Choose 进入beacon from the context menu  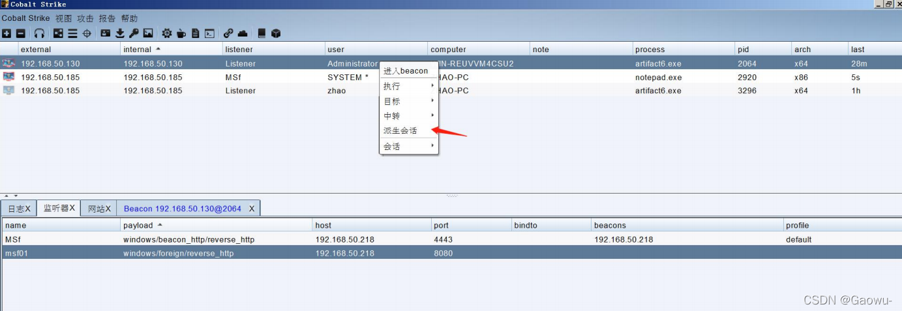(409, 71)
